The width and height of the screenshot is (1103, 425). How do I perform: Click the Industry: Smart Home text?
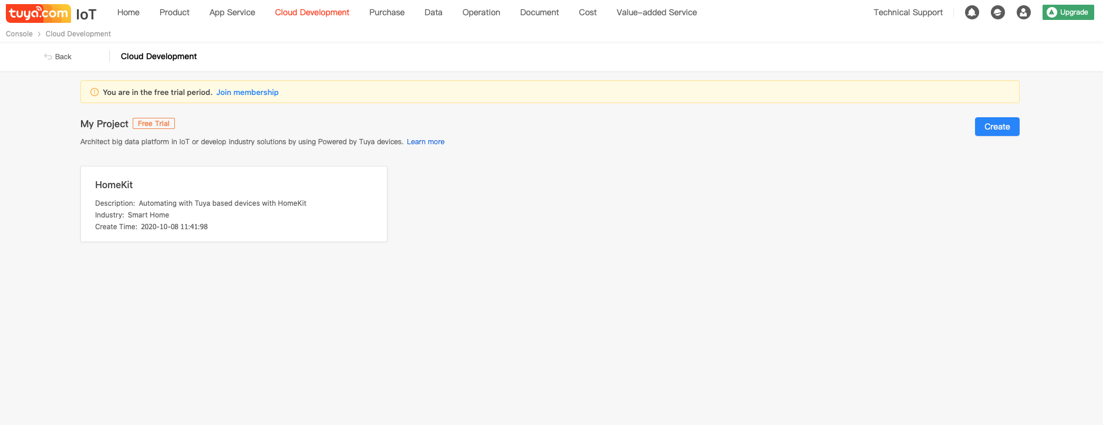click(132, 215)
